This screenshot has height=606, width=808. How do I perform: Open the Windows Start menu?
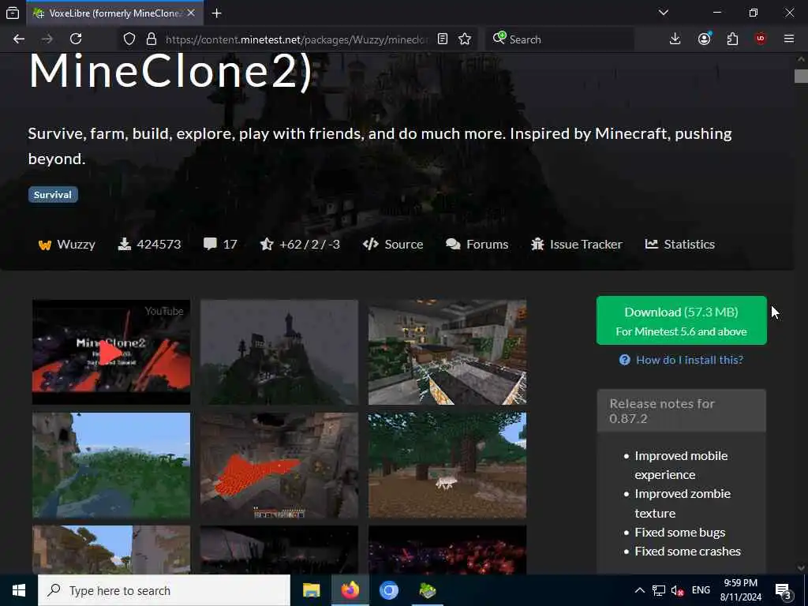tap(19, 590)
